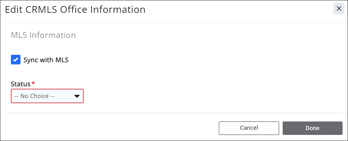The height and width of the screenshot is (141, 348).
Task: Focus the red-outlined Status field
Action: 47,96
